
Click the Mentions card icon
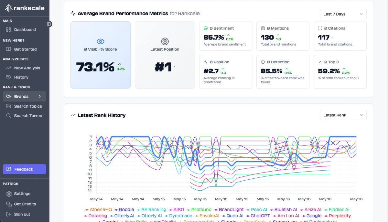click(263, 28)
